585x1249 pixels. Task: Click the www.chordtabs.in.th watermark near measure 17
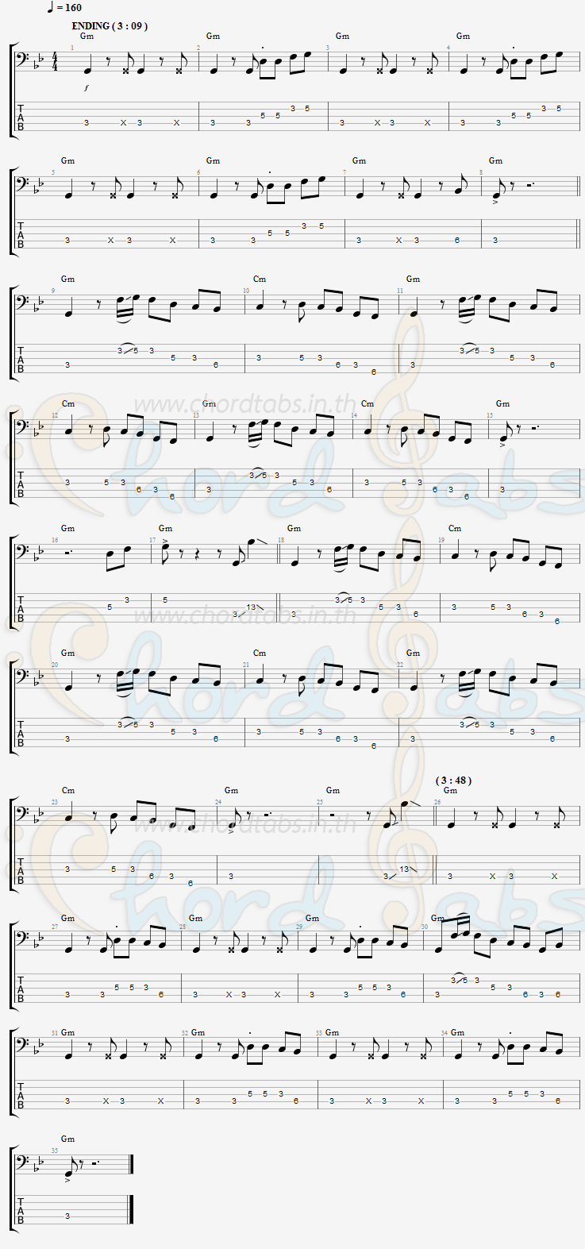click(x=244, y=615)
